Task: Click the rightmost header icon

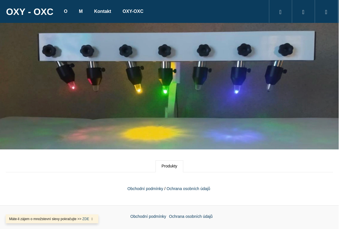Action: 326,12
